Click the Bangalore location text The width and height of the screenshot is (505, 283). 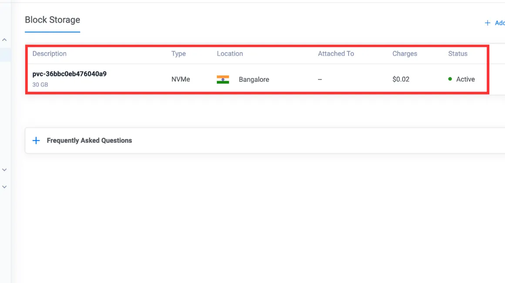[x=254, y=80]
